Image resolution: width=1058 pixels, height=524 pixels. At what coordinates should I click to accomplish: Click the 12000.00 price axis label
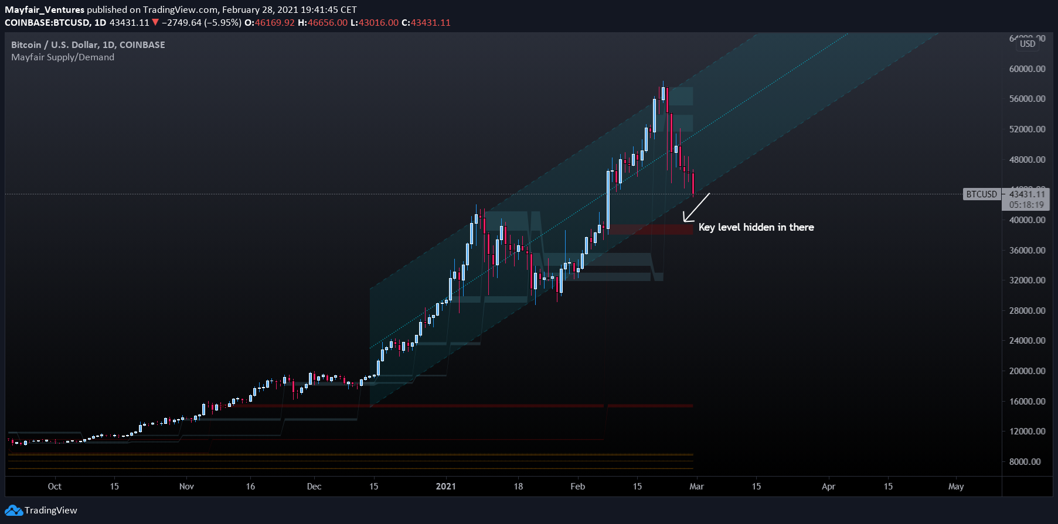coord(1027,431)
